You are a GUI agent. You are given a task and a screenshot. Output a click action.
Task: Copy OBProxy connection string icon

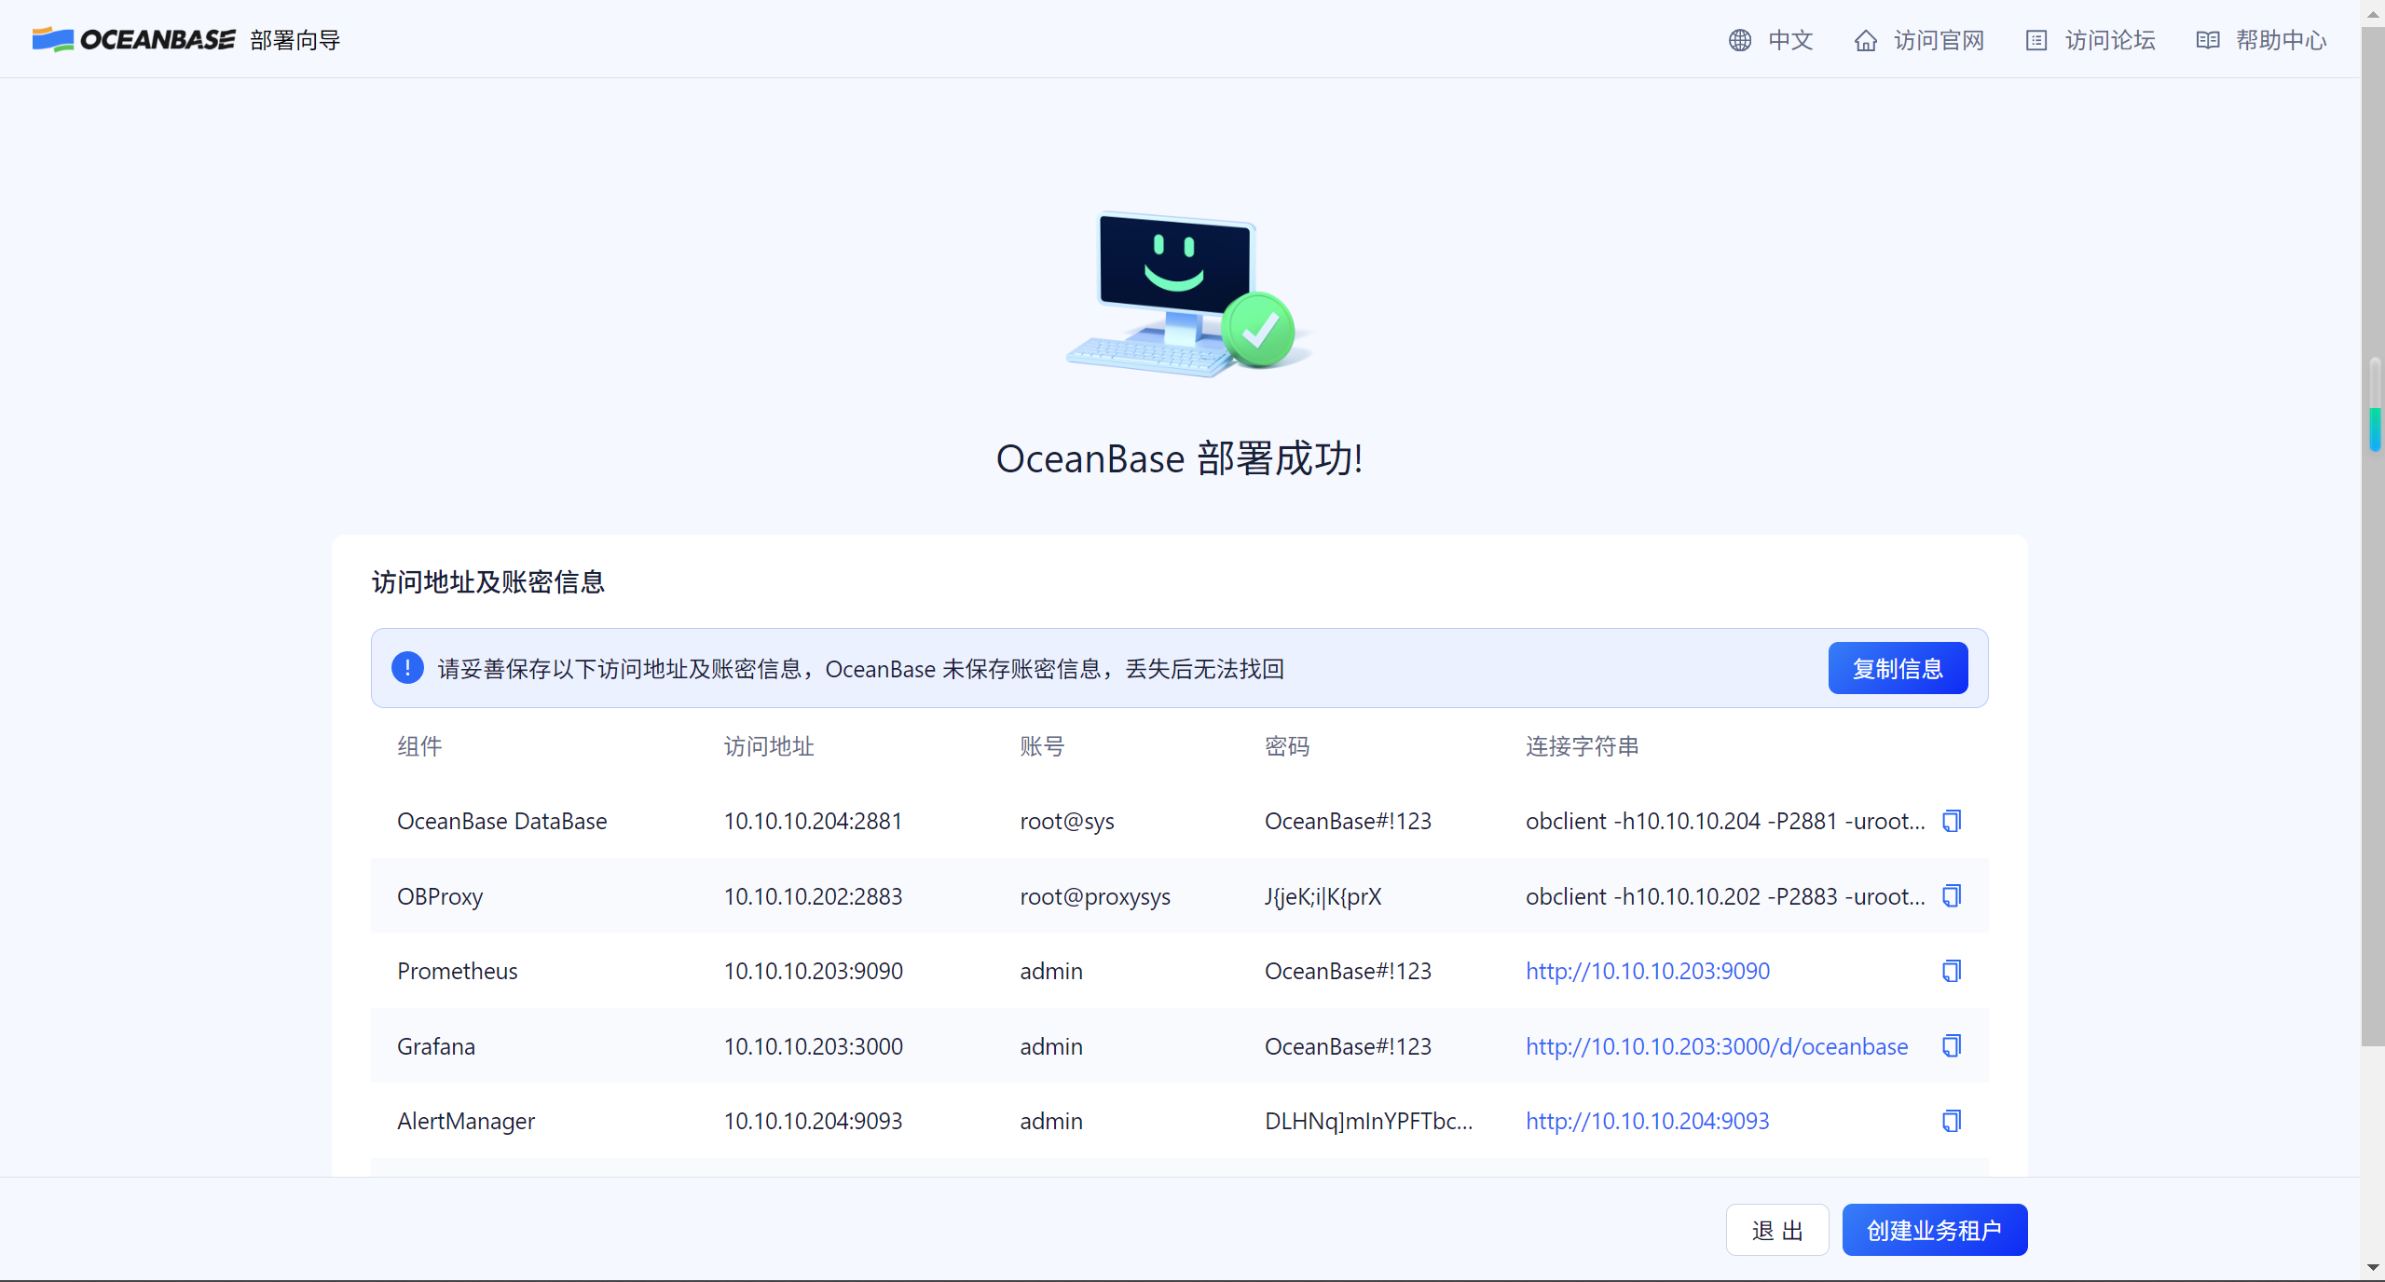(x=1951, y=895)
